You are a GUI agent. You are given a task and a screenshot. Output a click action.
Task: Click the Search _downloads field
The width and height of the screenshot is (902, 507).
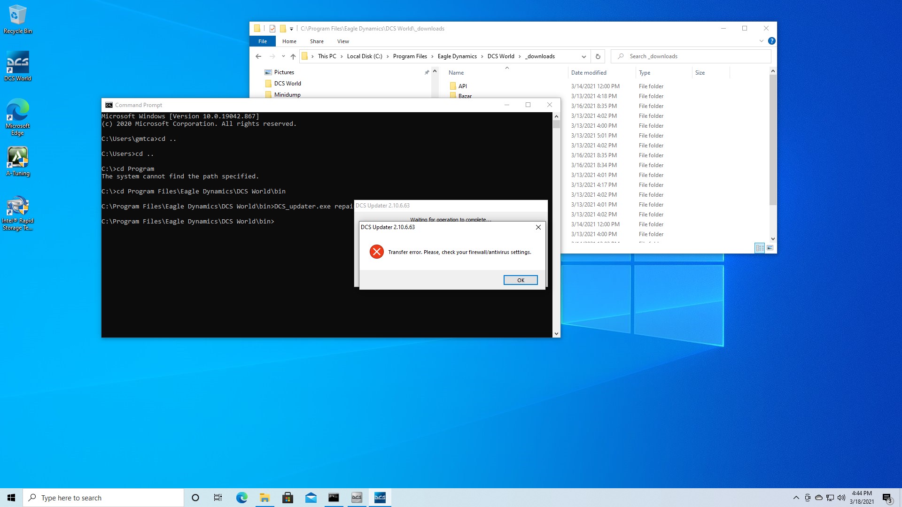[691, 56]
